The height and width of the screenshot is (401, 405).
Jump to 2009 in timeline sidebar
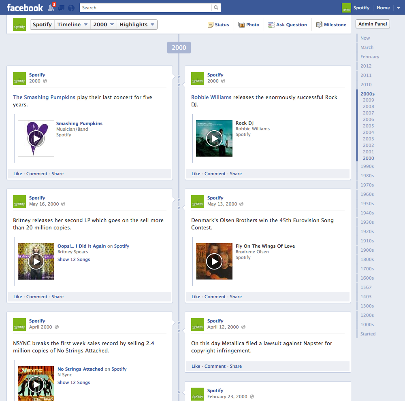click(368, 100)
